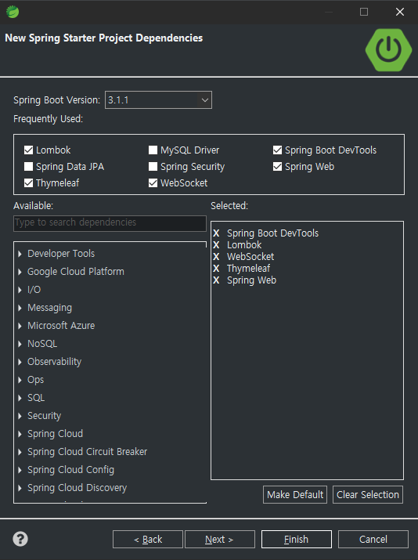Focus the search dependencies input field
This screenshot has height=560, width=418.
pyautogui.click(x=110, y=223)
